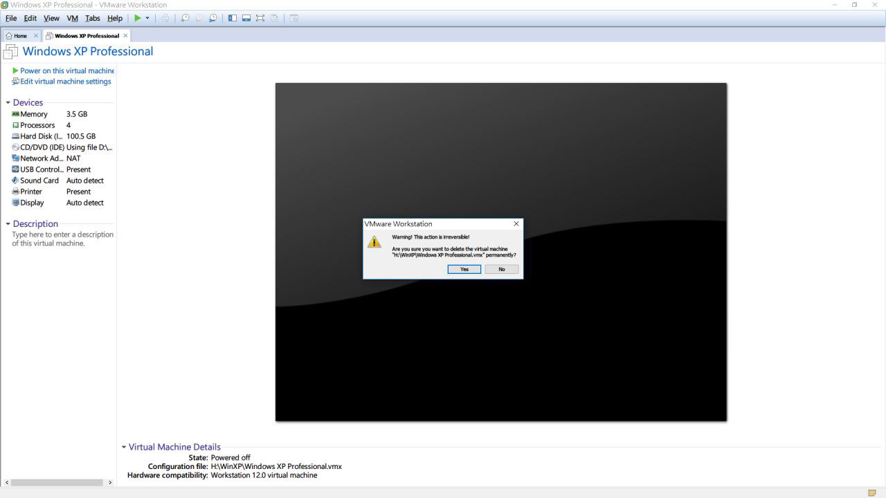Click the Network Adapter device icon
The width and height of the screenshot is (886, 498).
coord(15,158)
